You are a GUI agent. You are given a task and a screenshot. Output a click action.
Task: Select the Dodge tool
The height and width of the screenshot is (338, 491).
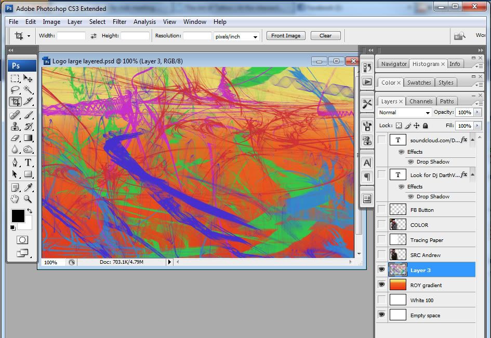coord(28,150)
